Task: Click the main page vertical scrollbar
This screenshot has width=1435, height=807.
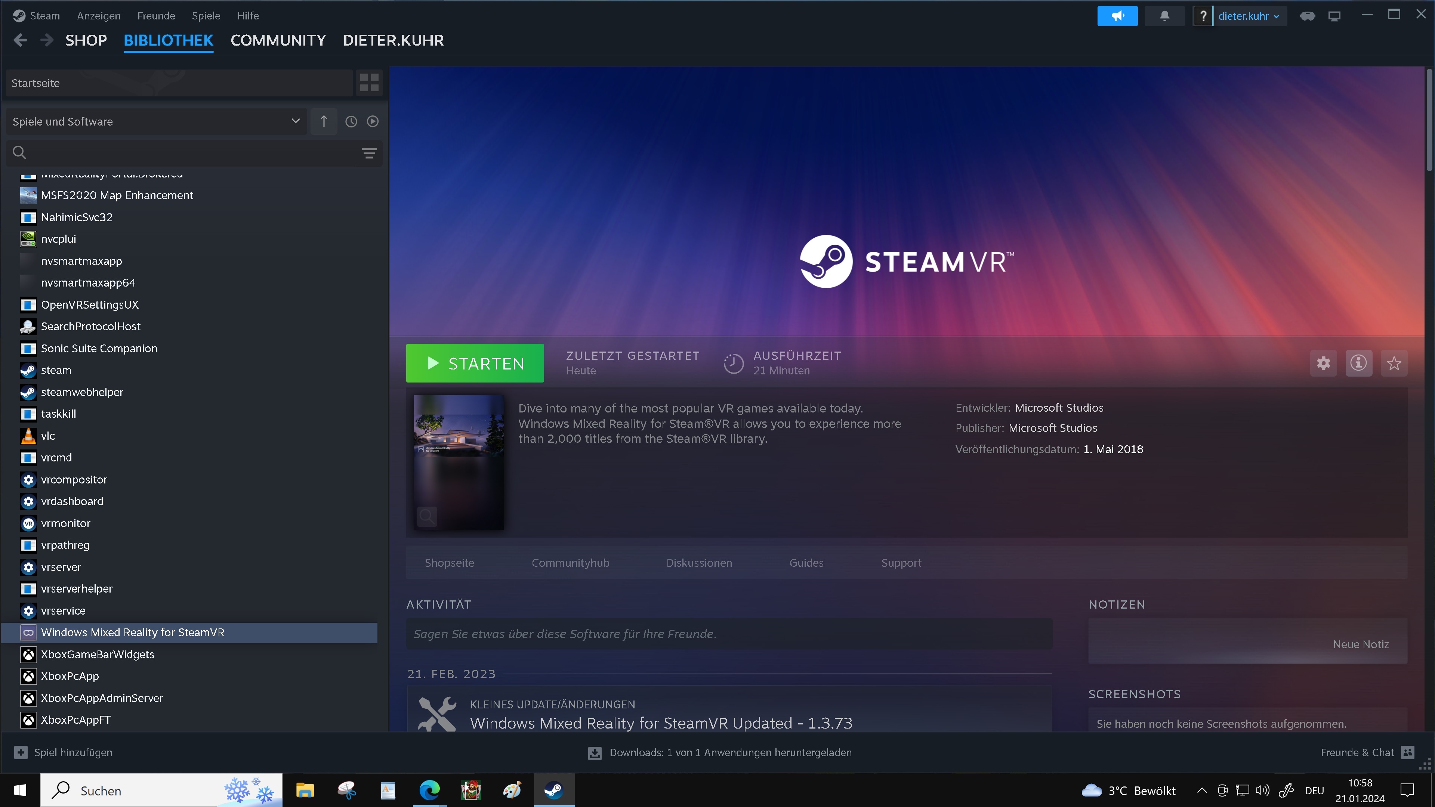Action: click(1429, 120)
